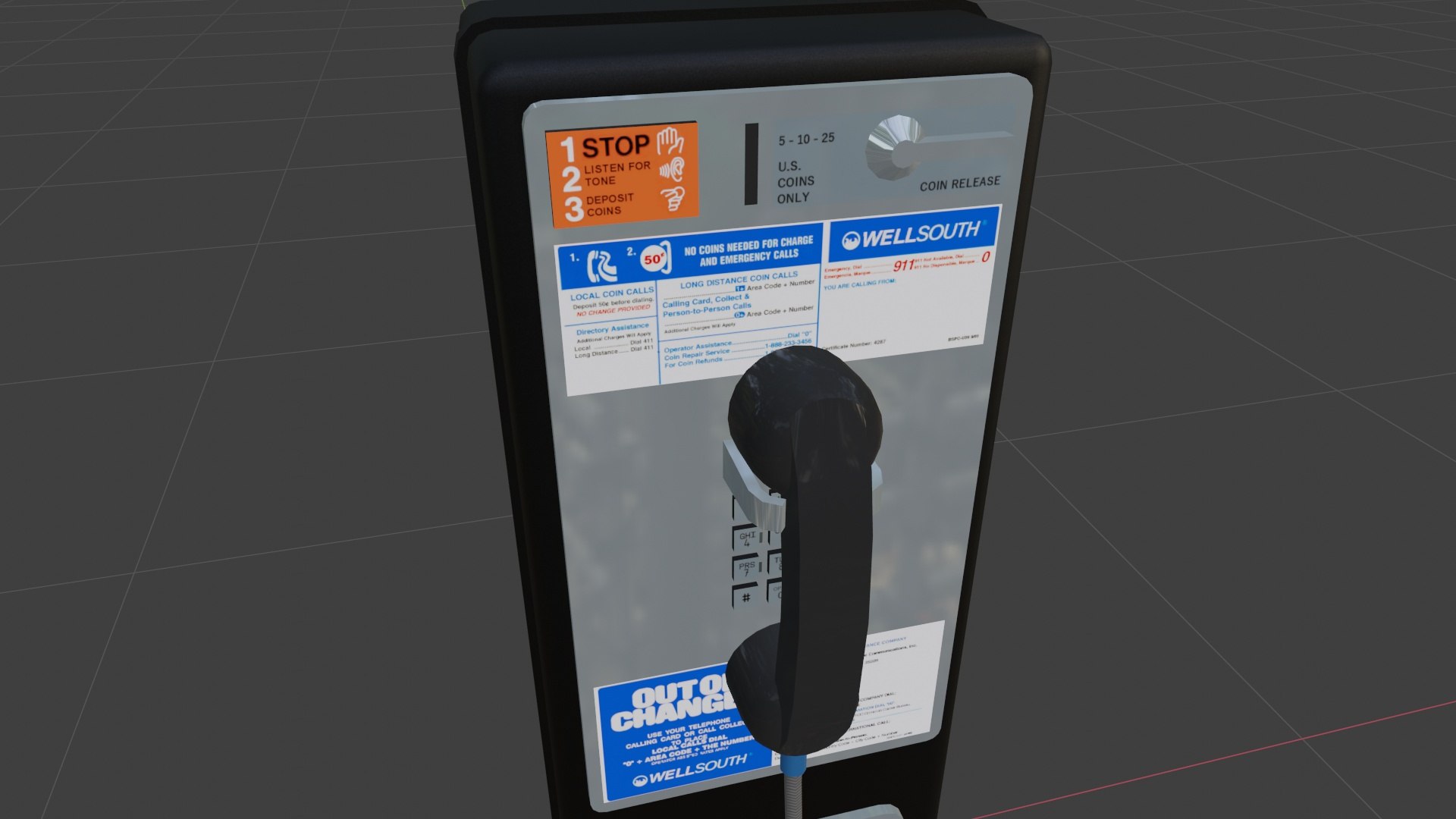
Task: Click the 5 - 10 - 25 coin values text
Action: 806,139
